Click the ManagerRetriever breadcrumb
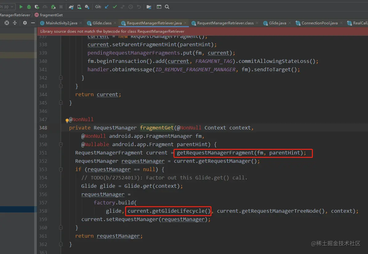 (15, 15)
